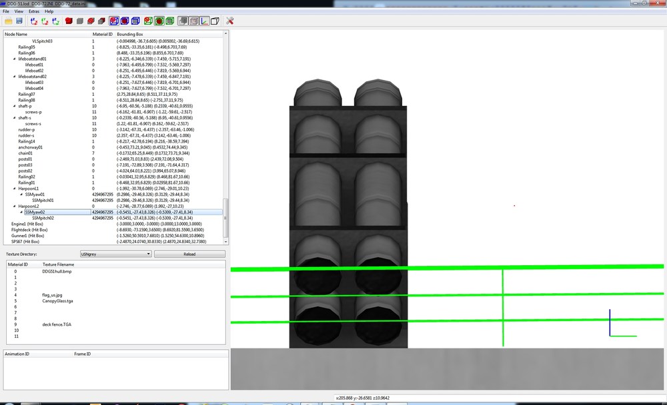The image size is (667, 405).
Task: Click the solid red cube render icon
Action: click(x=69, y=21)
